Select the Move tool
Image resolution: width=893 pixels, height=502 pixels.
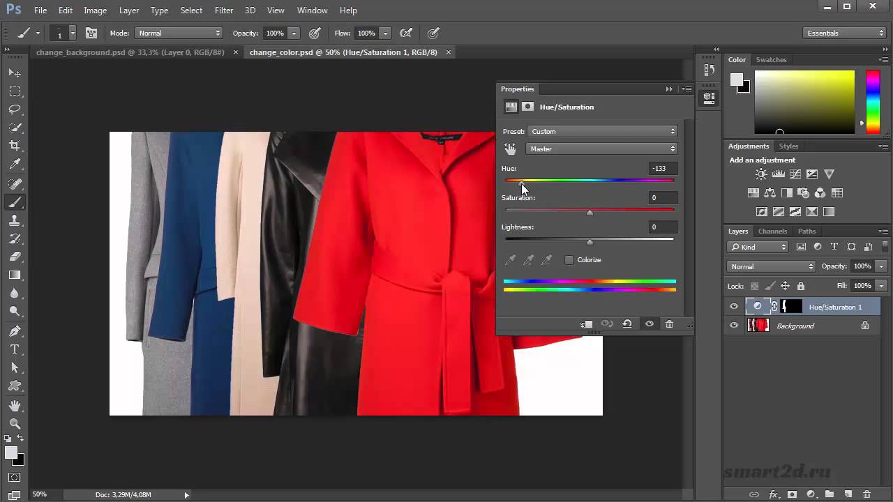[x=15, y=73]
